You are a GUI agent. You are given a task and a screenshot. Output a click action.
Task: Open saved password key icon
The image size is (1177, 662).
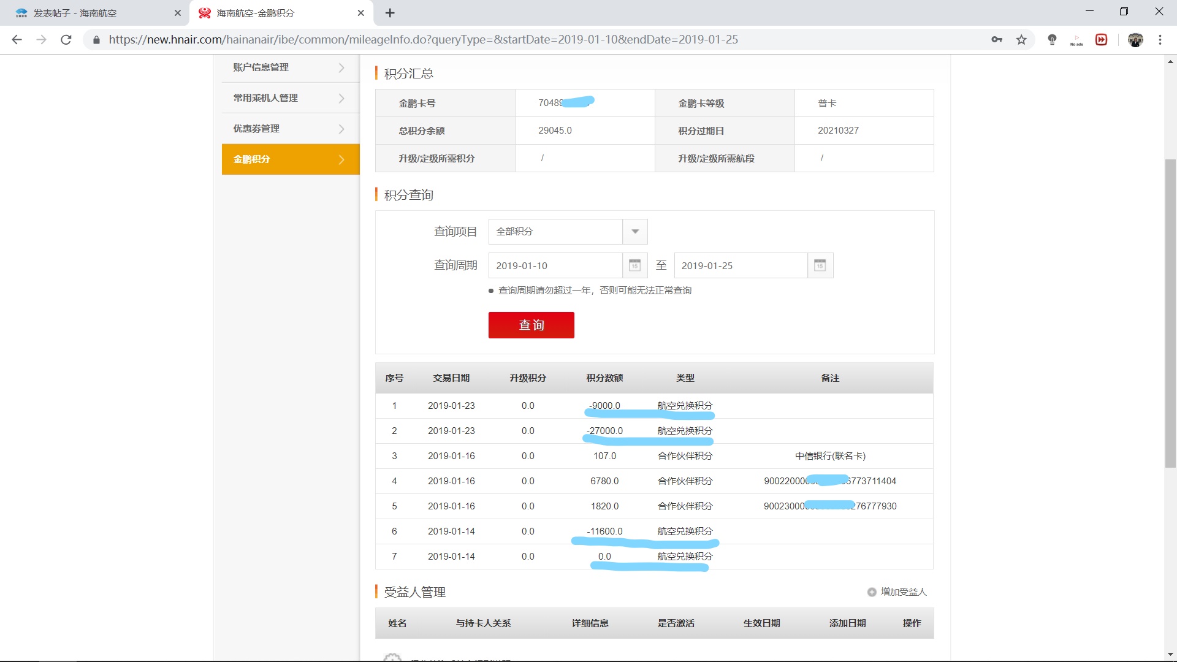pyautogui.click(x=997, y=40)
